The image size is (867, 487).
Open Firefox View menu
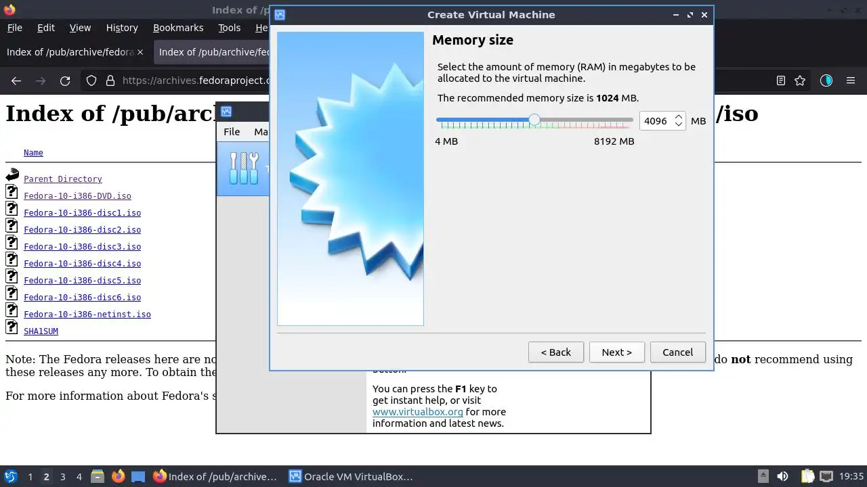[x=80, y=28]
